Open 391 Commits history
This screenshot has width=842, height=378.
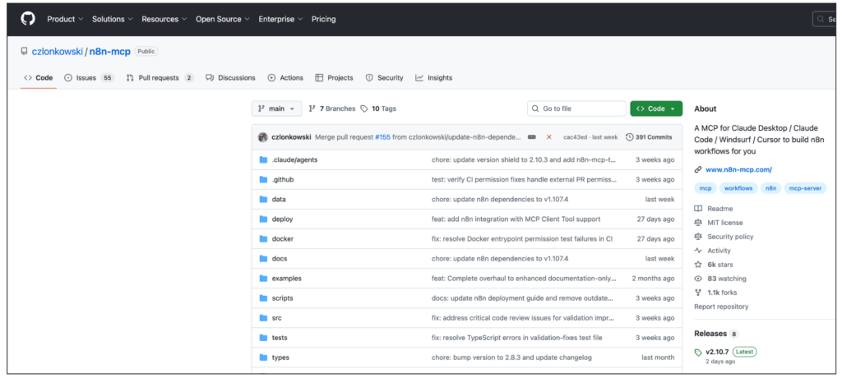[x=649, y=137]
